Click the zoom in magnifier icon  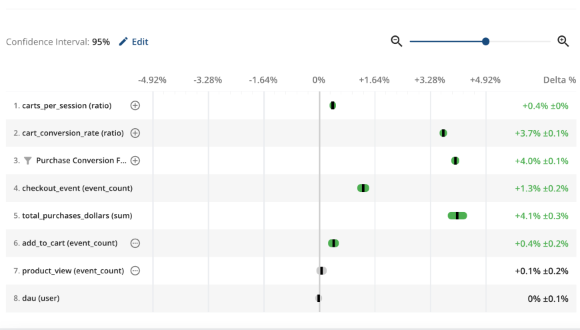click(x=563, y=41)
